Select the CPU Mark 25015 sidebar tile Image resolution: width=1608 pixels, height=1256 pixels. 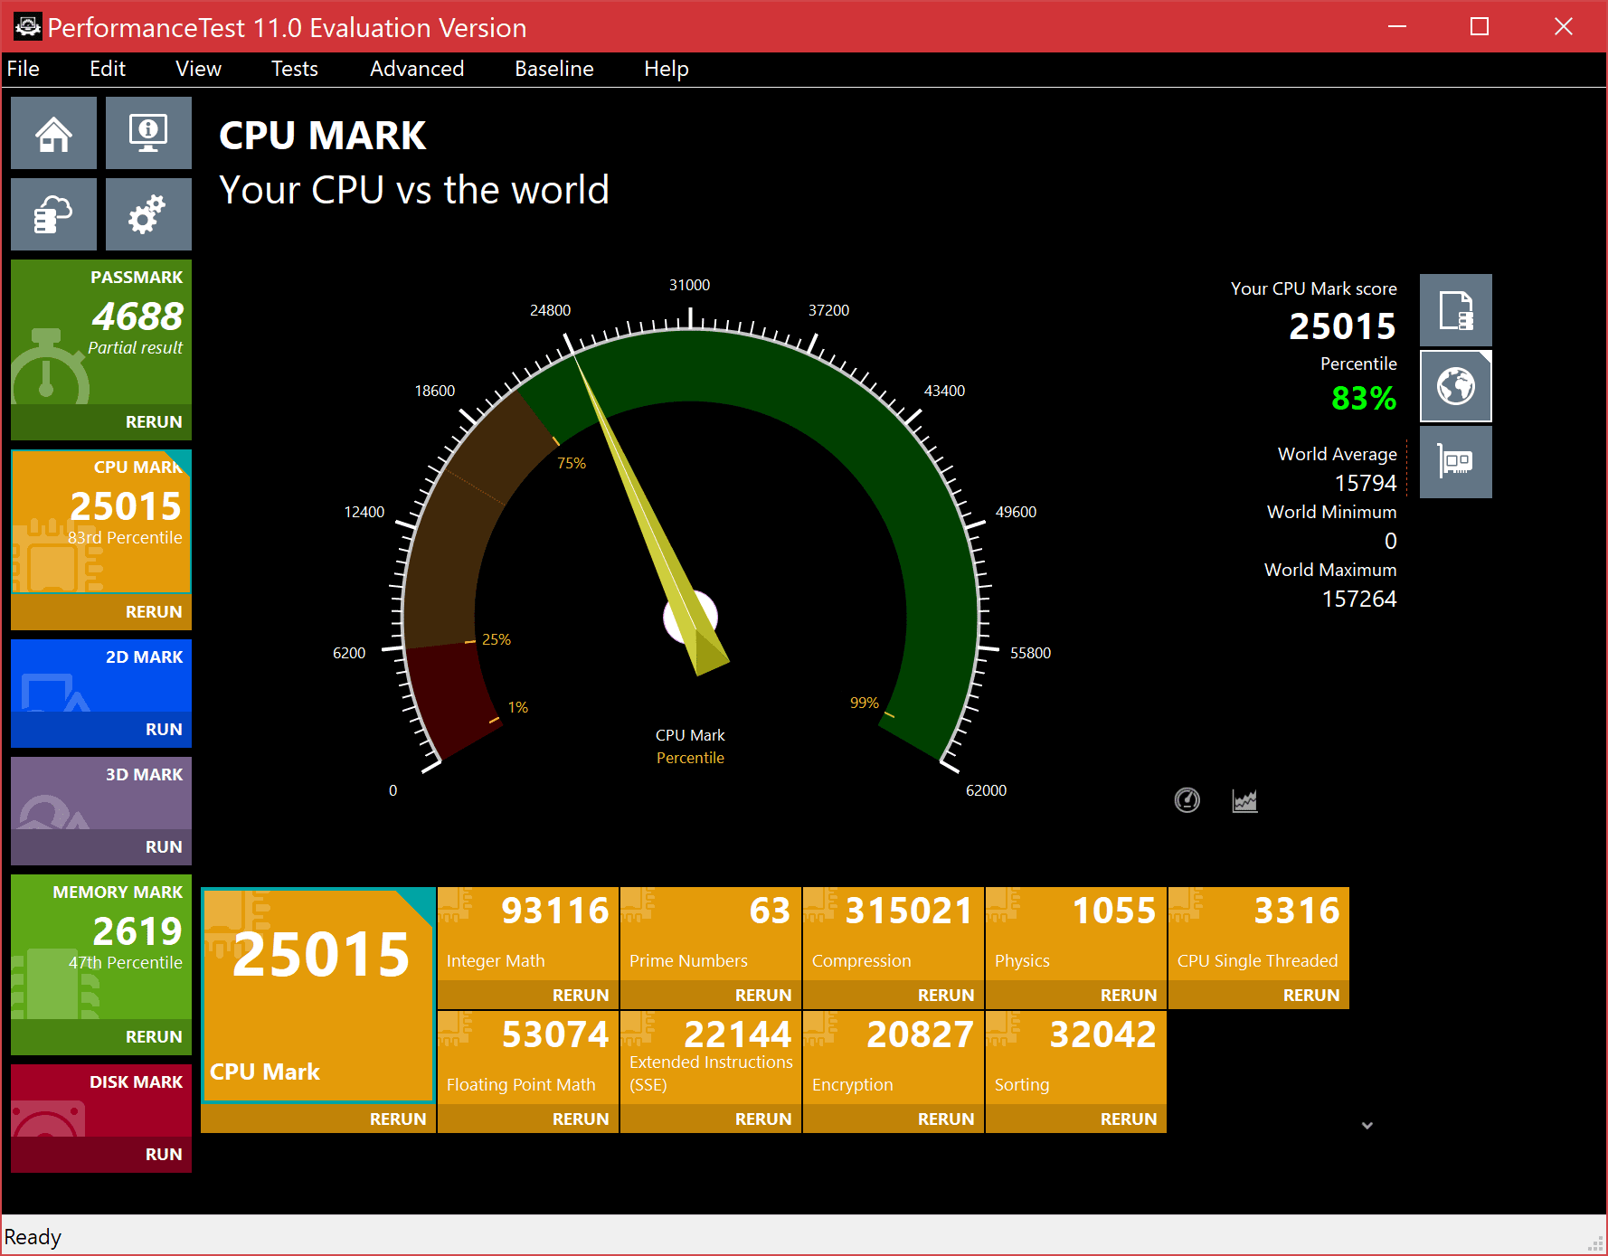tap(101, 522)
